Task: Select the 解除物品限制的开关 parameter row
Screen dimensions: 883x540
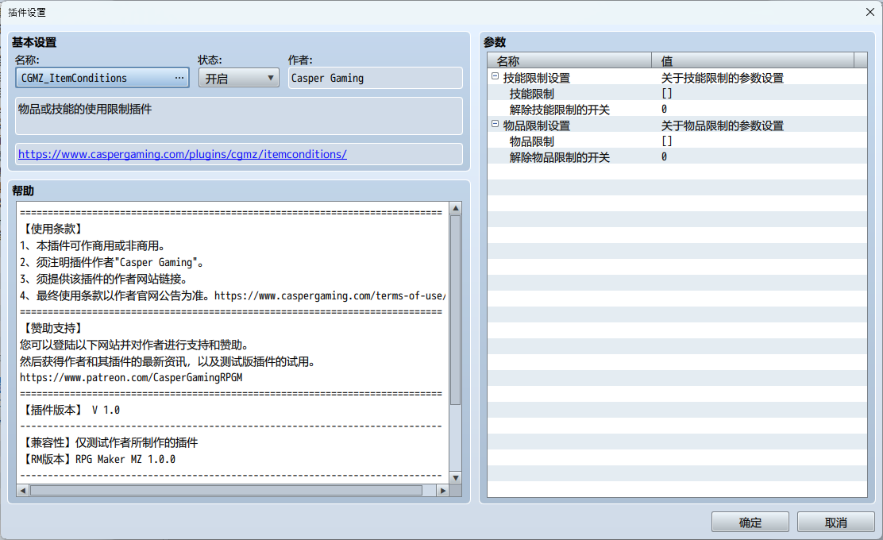Action: (x=677, y=157)
